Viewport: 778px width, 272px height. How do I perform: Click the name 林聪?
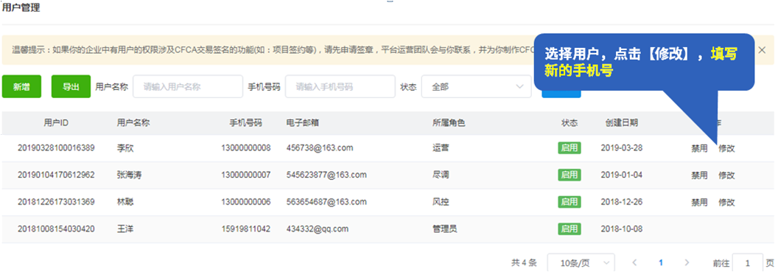pos(125,202)
